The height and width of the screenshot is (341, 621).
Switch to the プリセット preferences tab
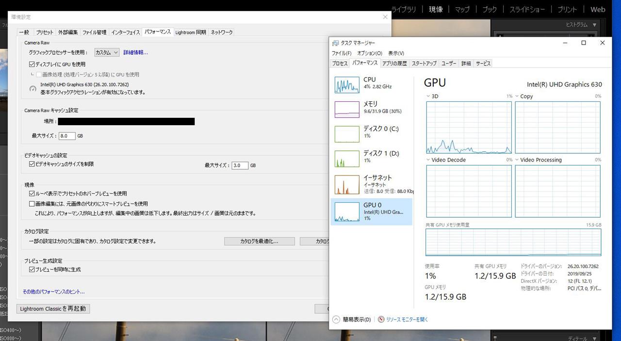click(x=45, y=32)
